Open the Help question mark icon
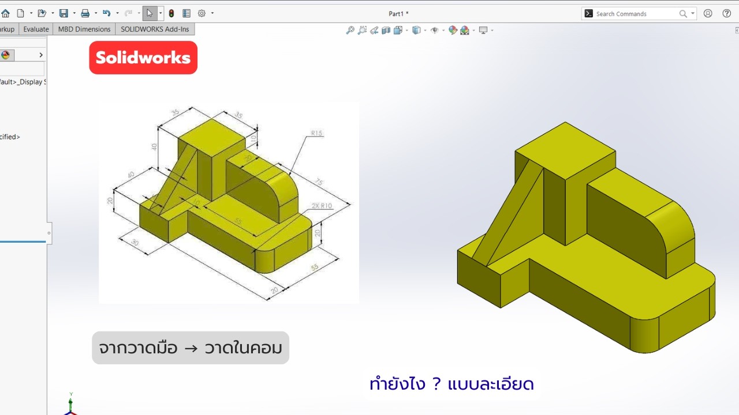 click(727, 13)
